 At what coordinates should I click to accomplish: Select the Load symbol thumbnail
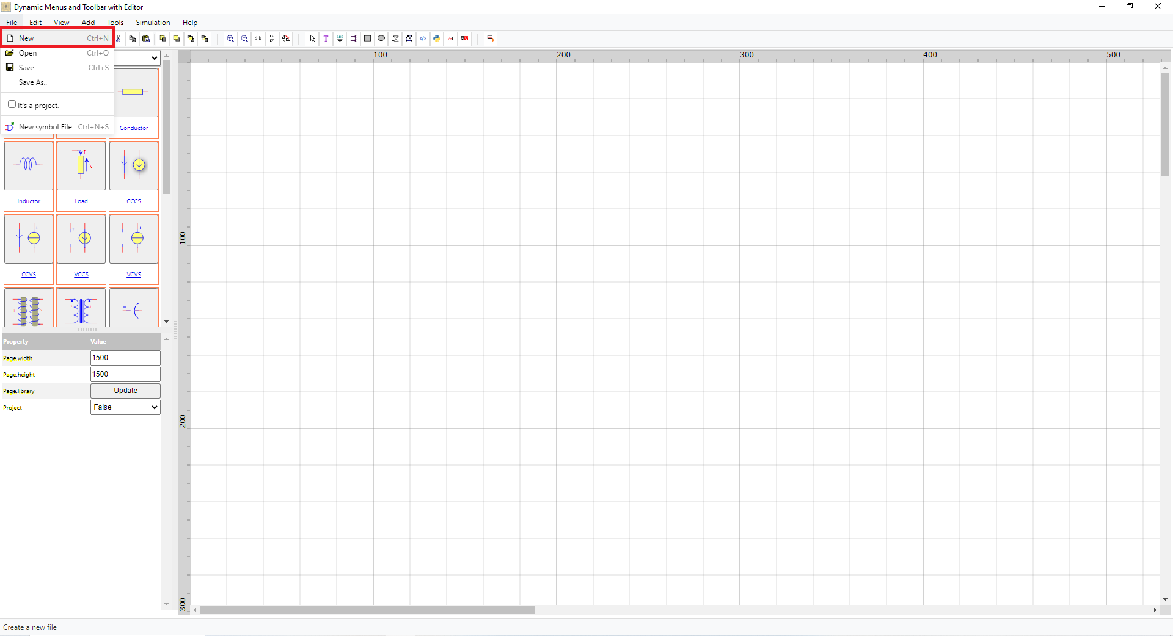(81, 165)
